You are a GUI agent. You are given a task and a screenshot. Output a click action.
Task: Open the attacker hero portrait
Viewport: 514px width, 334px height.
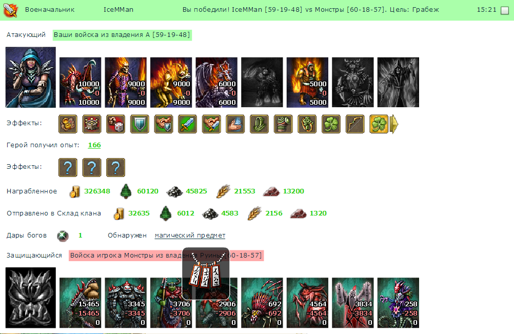tap(31, 77)
